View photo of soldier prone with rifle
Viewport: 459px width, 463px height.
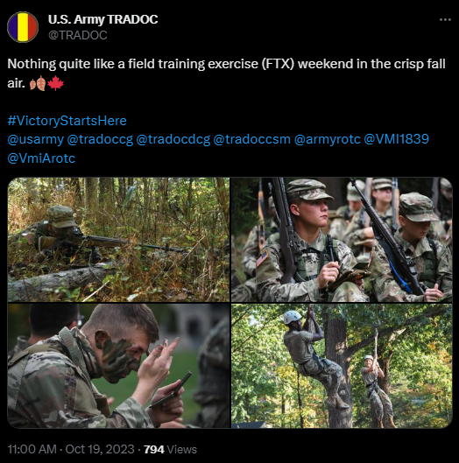click(x=118, y=240)
